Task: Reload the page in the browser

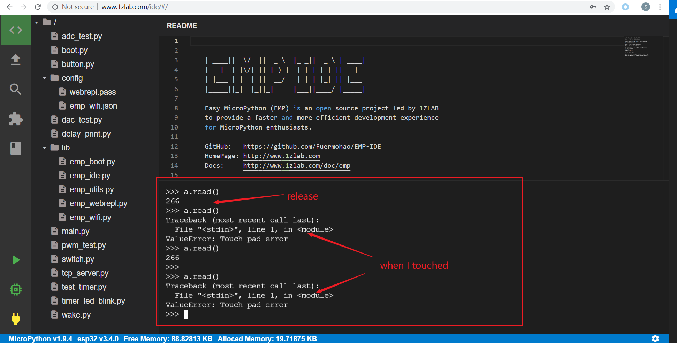Action: pos(38,7)
